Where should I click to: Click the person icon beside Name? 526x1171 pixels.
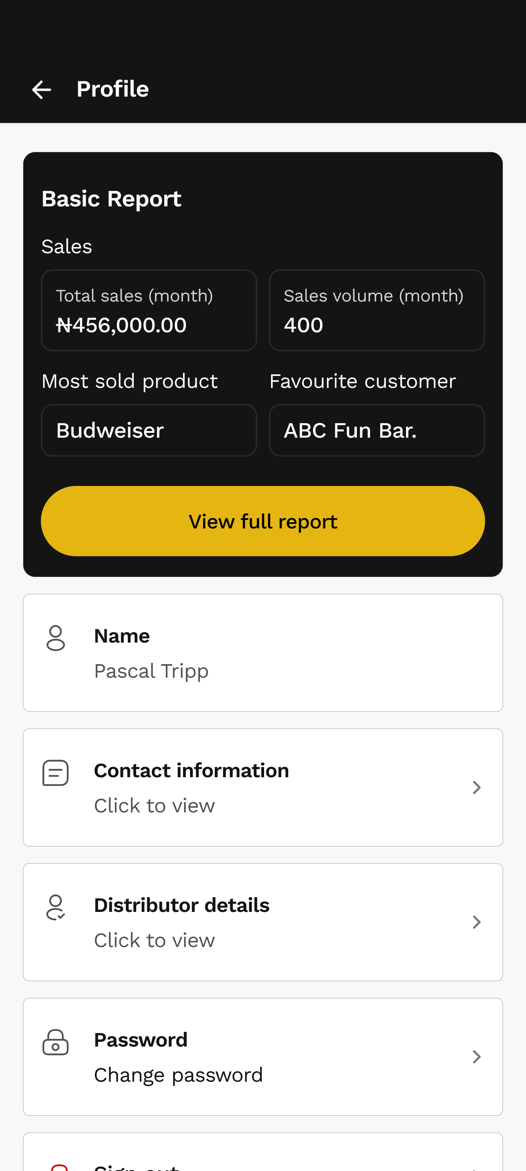pyautogui.click(x=56, y=638)
